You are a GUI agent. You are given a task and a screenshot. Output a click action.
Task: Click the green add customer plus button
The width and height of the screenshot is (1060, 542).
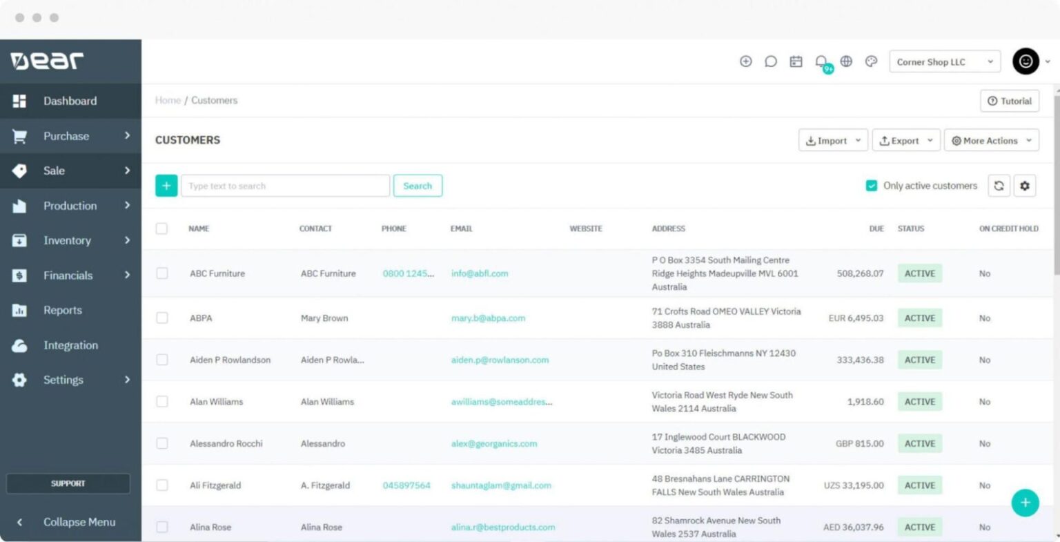(1025, 503)
